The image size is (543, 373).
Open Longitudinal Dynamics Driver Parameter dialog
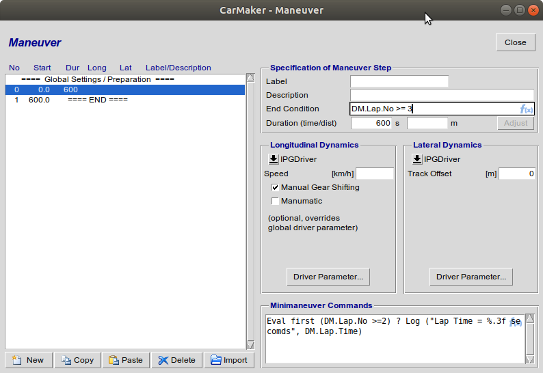[328, 277]
